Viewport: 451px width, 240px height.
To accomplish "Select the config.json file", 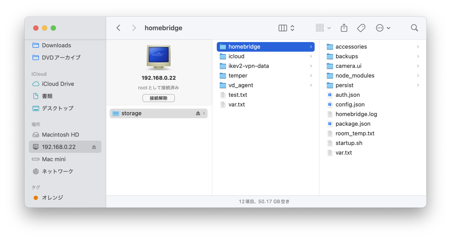I will 350,104.
